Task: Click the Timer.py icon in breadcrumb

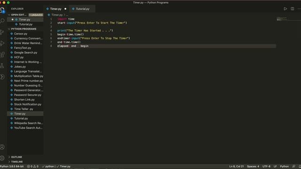Action: click(49, 15)
